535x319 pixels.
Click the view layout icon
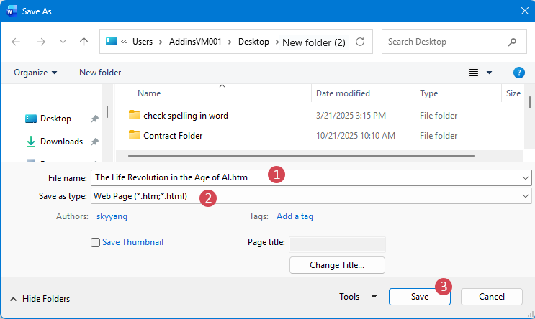pyautogui.click(x=474, y=73)
